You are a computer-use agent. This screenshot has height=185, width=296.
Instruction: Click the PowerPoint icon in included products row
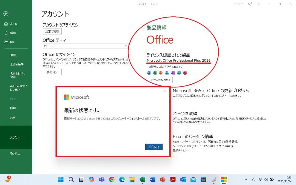coord(160,72)
